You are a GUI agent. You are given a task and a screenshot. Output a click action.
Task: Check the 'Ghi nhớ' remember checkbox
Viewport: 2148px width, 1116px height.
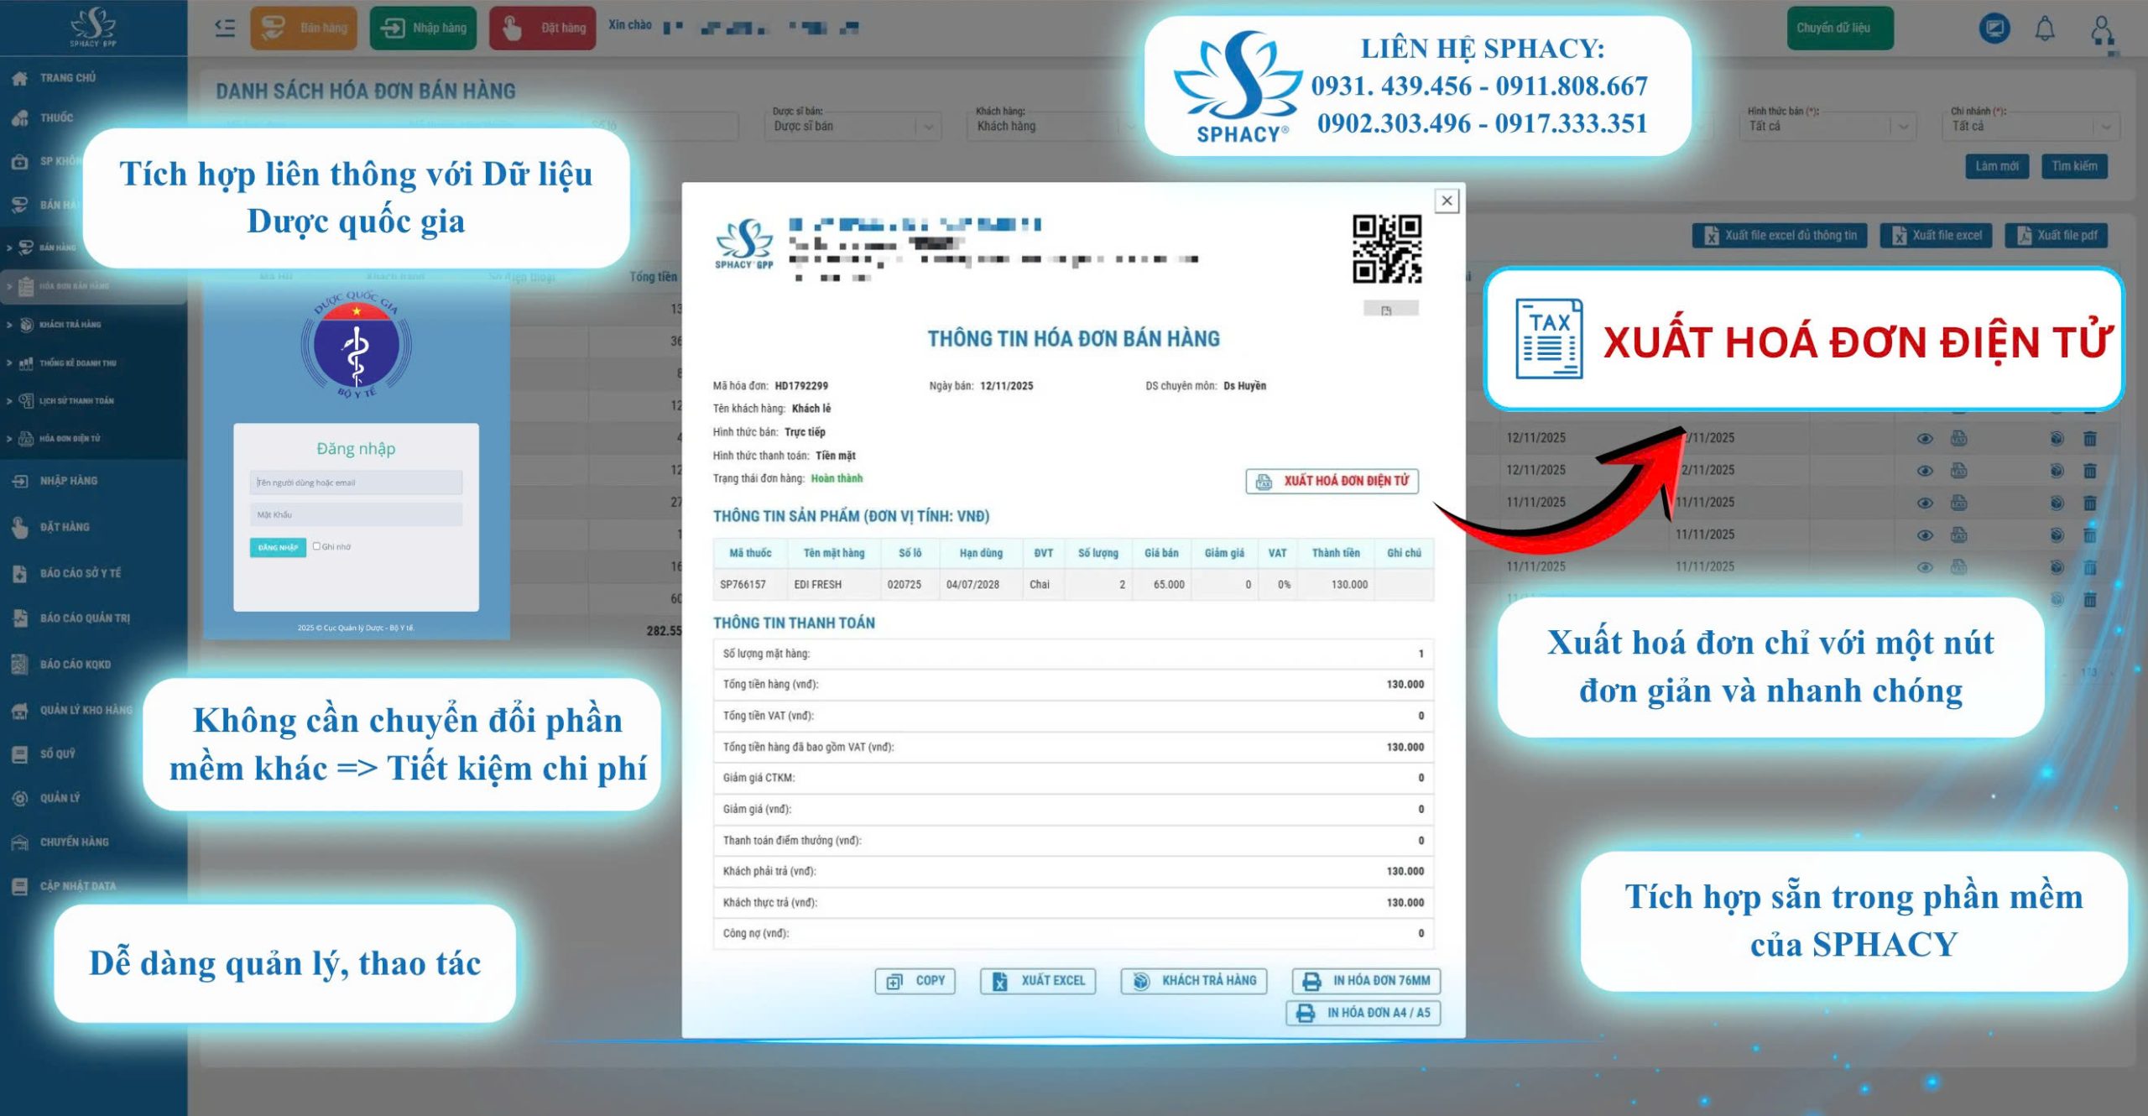(316, 546)
